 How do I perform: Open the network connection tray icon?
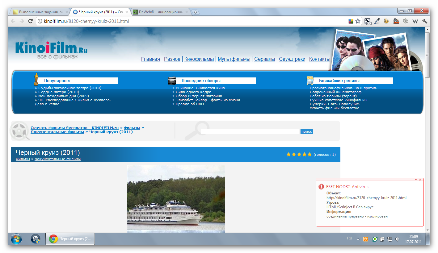[390, 239]
